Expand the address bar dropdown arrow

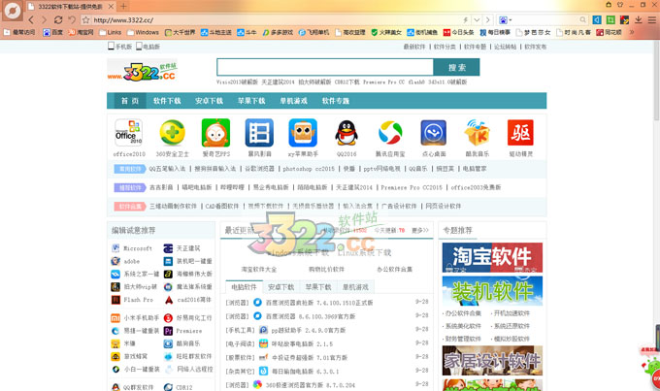coord(477,19)
